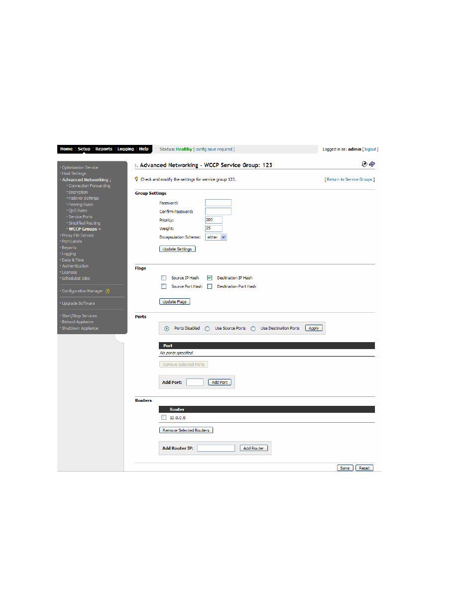
Task: Click the Update Settings button
Action: tap(177, 249)
